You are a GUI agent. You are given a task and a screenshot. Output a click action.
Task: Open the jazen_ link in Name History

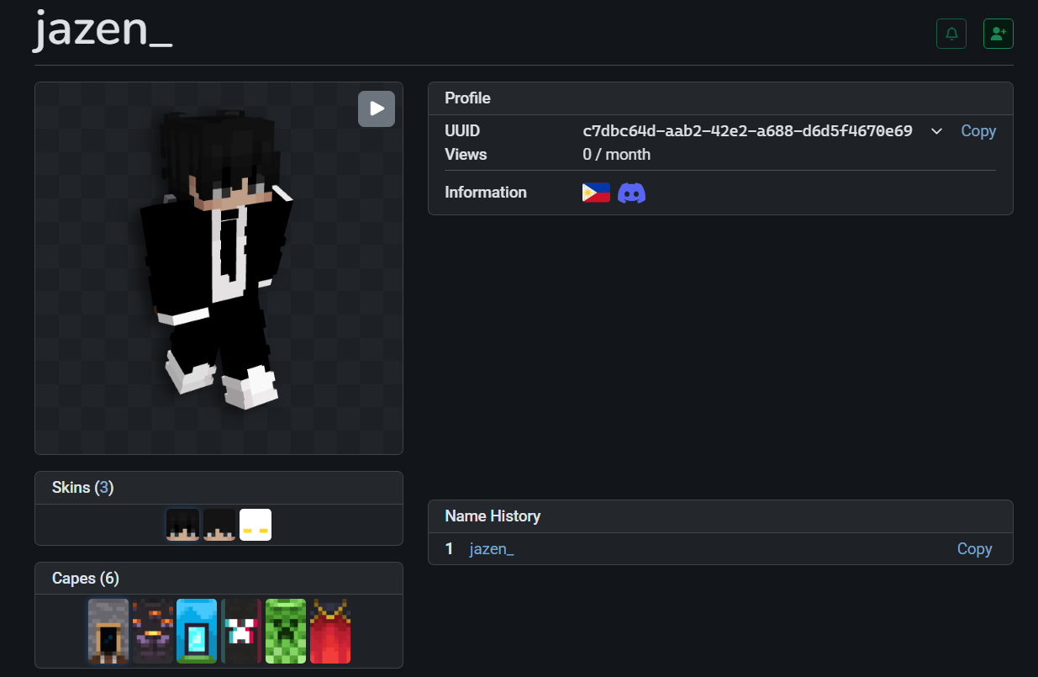click(x=492, y=549)
